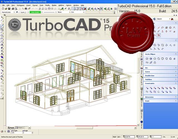Screen dimensions: 178x139
Task: Click the highlighted snap icon in first group
Action: [x=159, y=35]
